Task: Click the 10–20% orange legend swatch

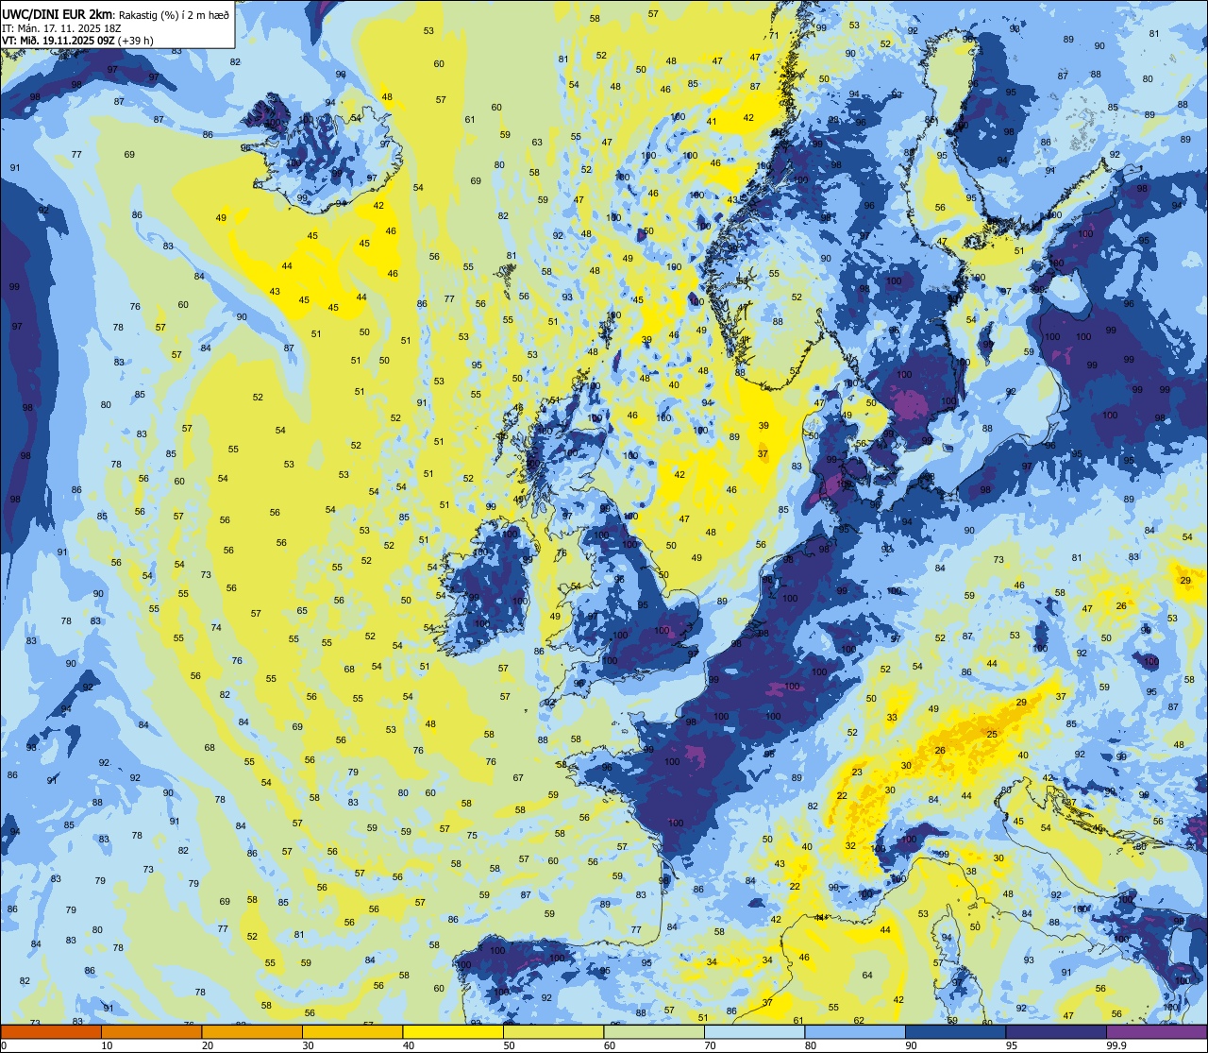Action: pyautogui.click(x=151, y=1032)
